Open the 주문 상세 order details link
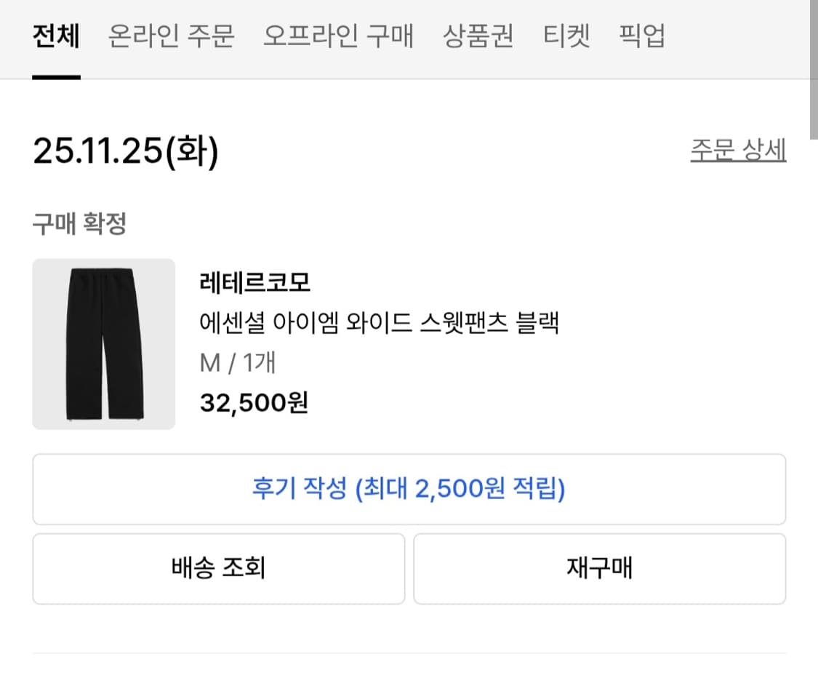This screenshot has width=818, height=678. [738, 149]
